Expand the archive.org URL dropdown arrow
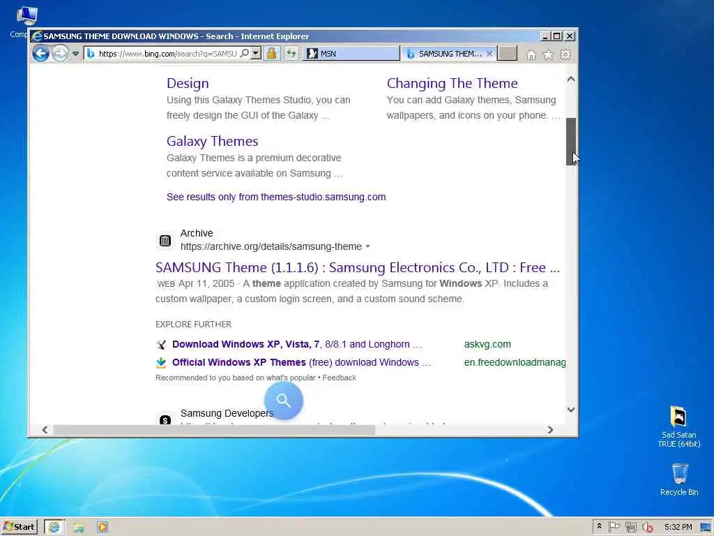The image size is (714, 536). click(x=368, y=246)
